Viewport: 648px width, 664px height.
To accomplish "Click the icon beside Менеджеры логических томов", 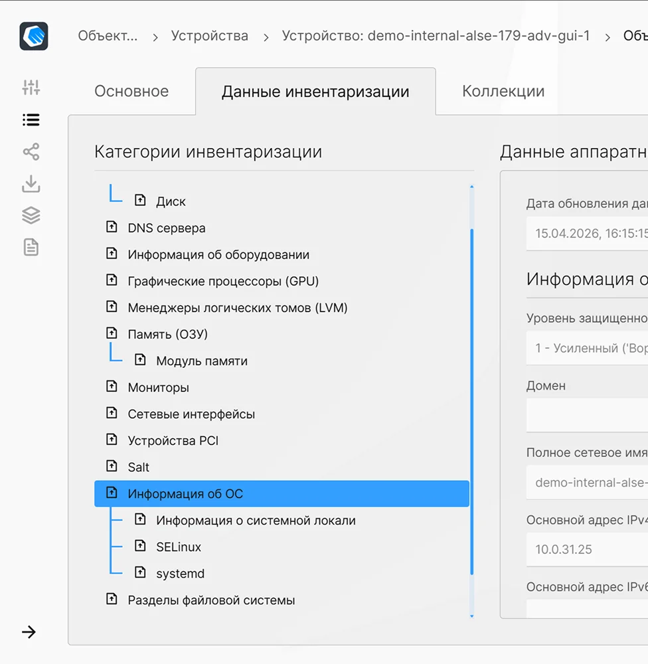I will 112,306.
